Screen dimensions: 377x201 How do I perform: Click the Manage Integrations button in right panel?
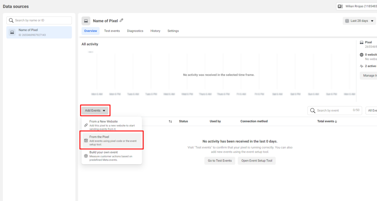coord(369,75)
